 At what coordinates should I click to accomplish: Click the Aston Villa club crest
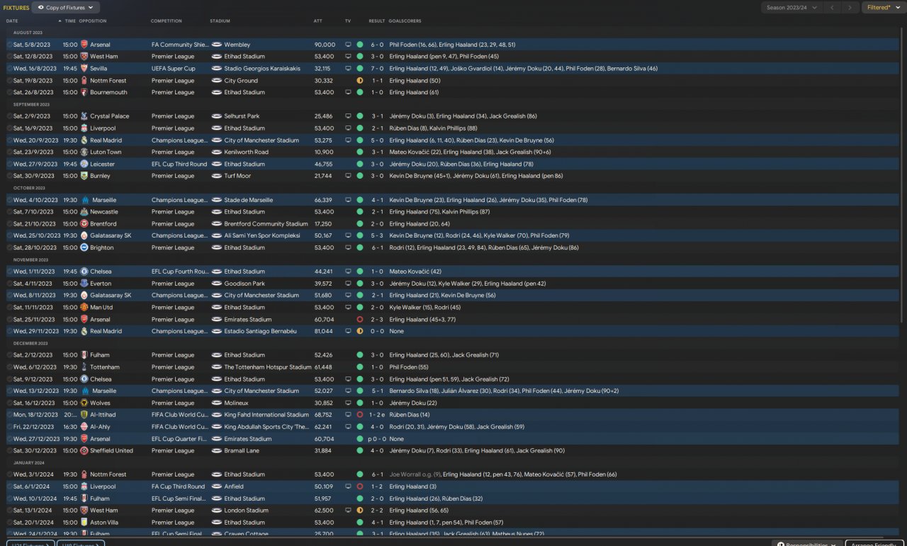click(84, 523)
